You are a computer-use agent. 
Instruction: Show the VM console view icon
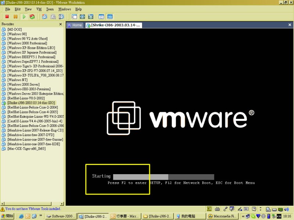coord(110,16)
